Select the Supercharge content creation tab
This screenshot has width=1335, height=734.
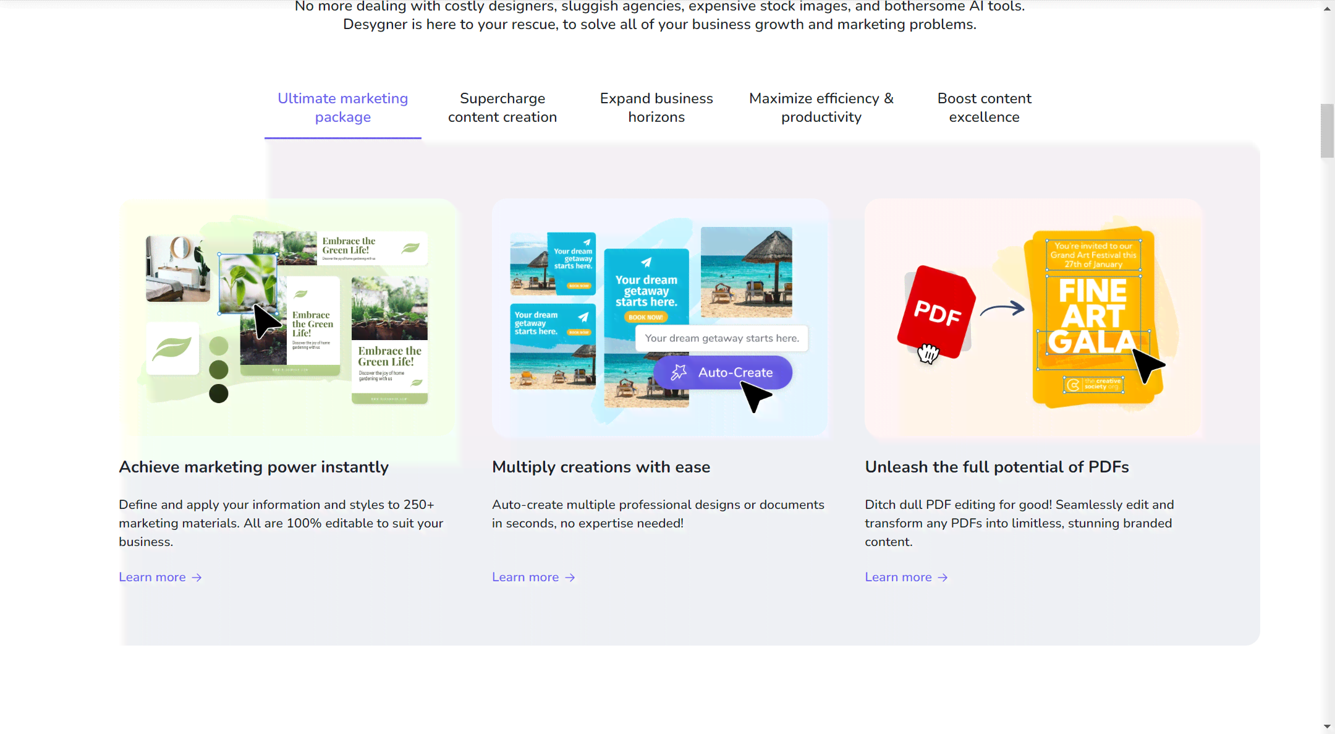502,108
